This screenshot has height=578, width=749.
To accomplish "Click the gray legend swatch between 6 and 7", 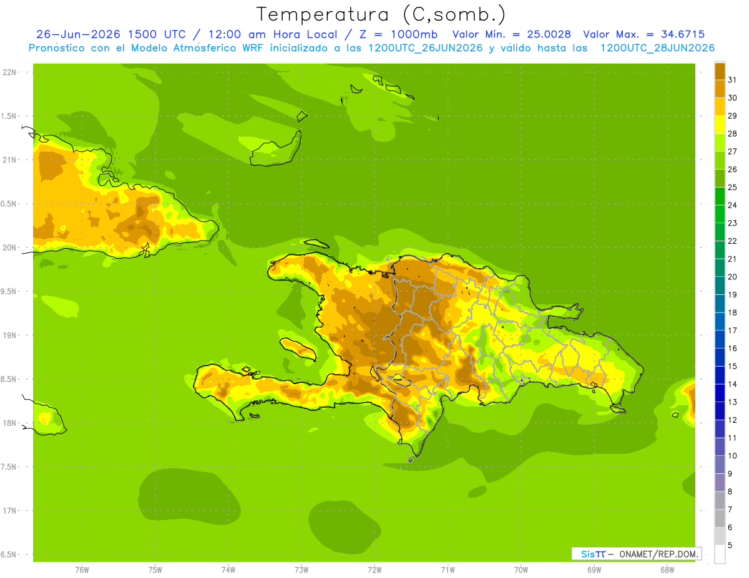I will [720, 518].
